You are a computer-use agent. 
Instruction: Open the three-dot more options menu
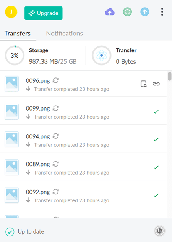tap(162, 12)
